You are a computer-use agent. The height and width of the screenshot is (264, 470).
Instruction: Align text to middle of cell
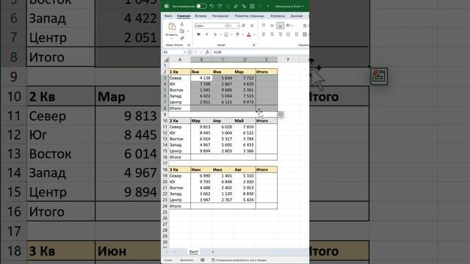pyautogui.click(x=272, y=26)
